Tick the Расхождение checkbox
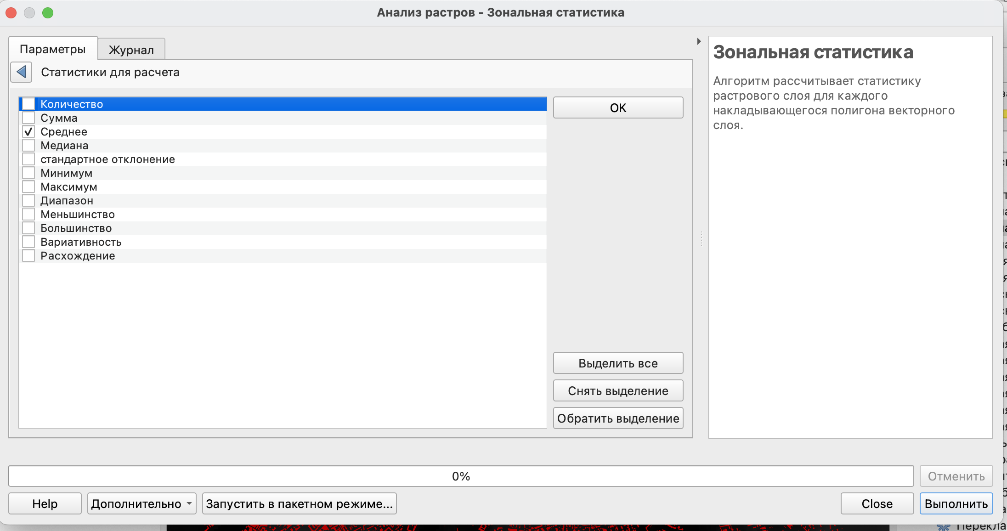 tap(28, 256)
